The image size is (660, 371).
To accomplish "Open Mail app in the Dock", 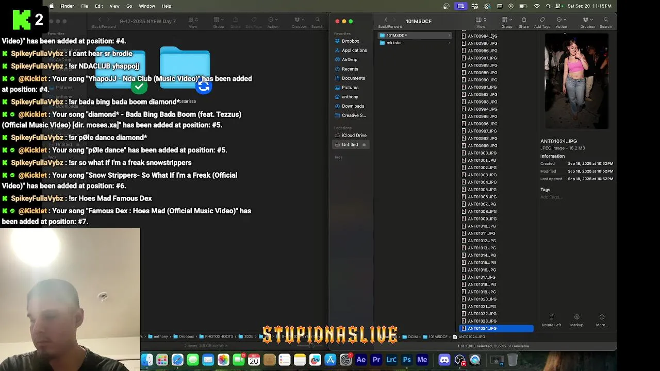I will [x=208, y=360].
